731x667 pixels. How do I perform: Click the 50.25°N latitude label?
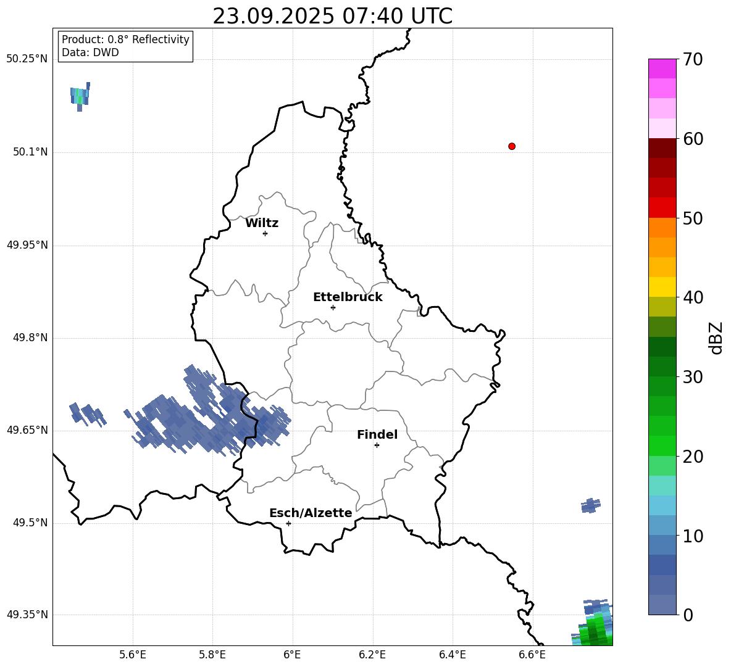[27, 59]
